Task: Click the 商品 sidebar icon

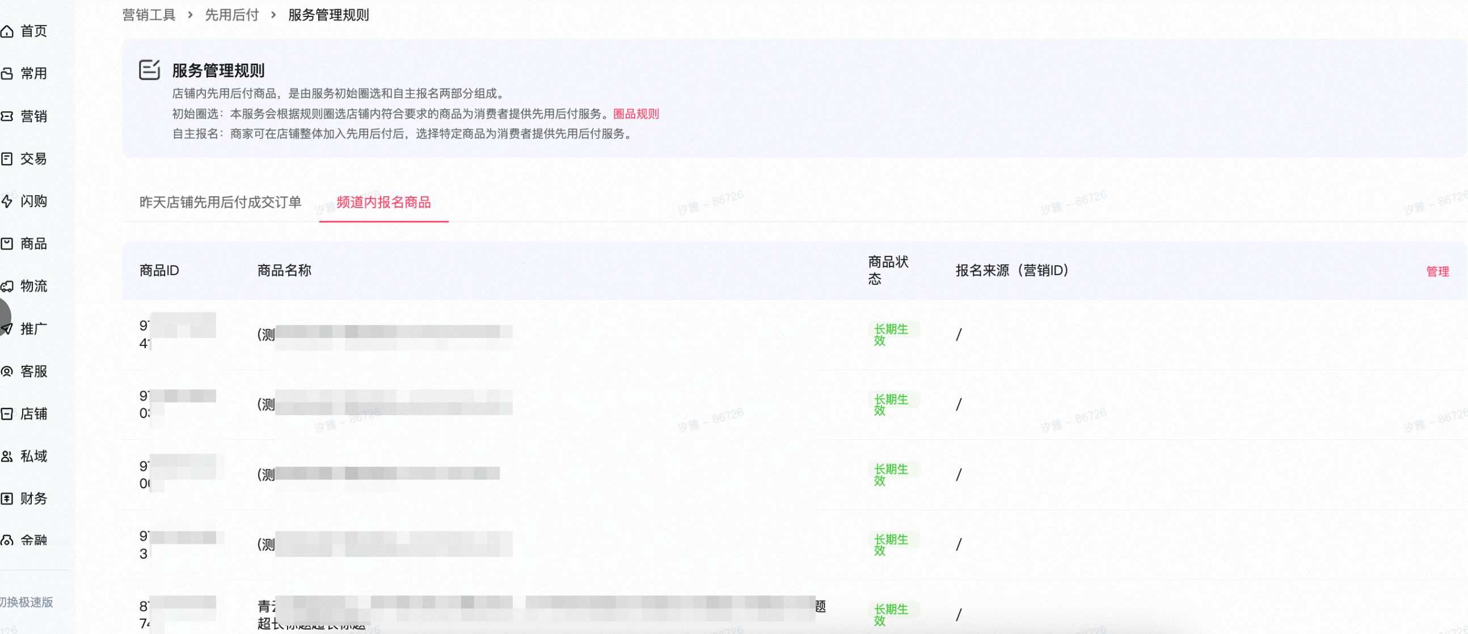Action: [7, 244]
